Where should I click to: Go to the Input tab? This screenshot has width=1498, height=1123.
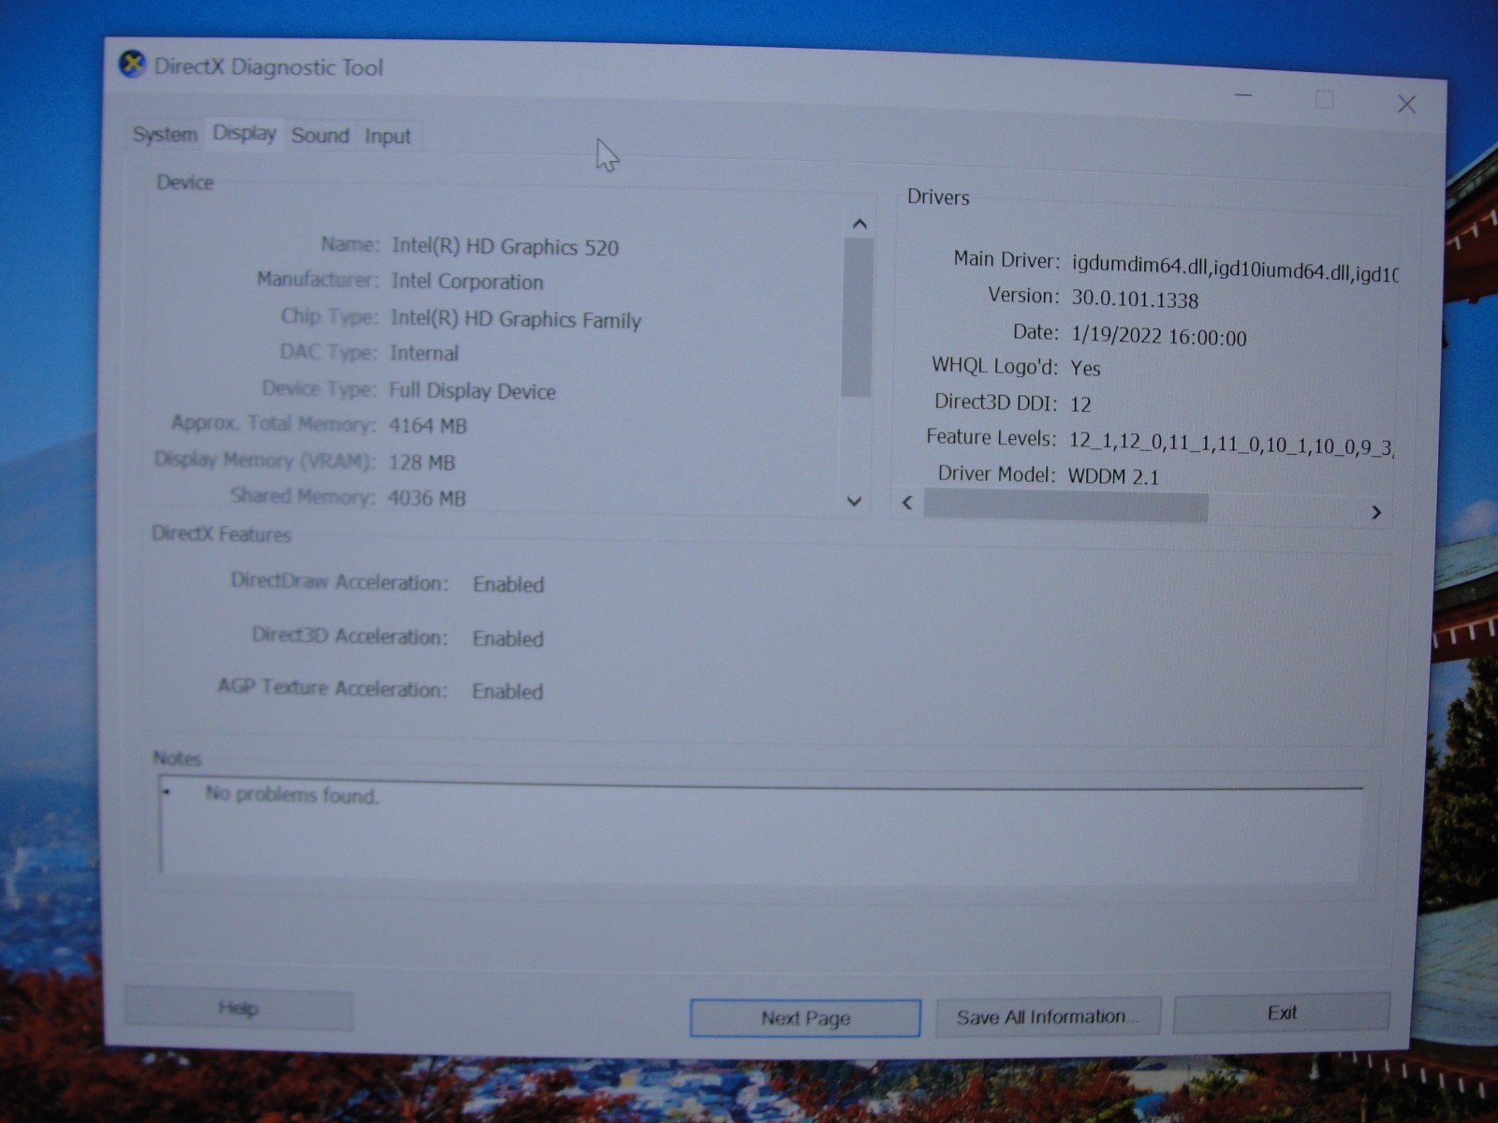[x=388, y=137]
